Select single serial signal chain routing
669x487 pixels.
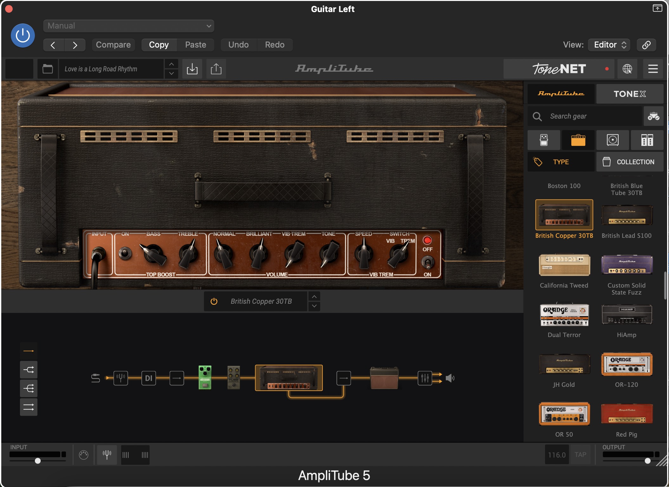click(x=29, y=351)
